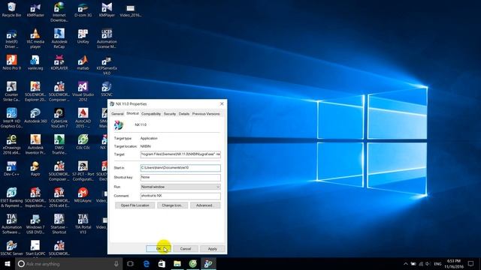Select the UniKey desktop shortcut
This screenshot has width=481, height=270.
click(83, 36)
